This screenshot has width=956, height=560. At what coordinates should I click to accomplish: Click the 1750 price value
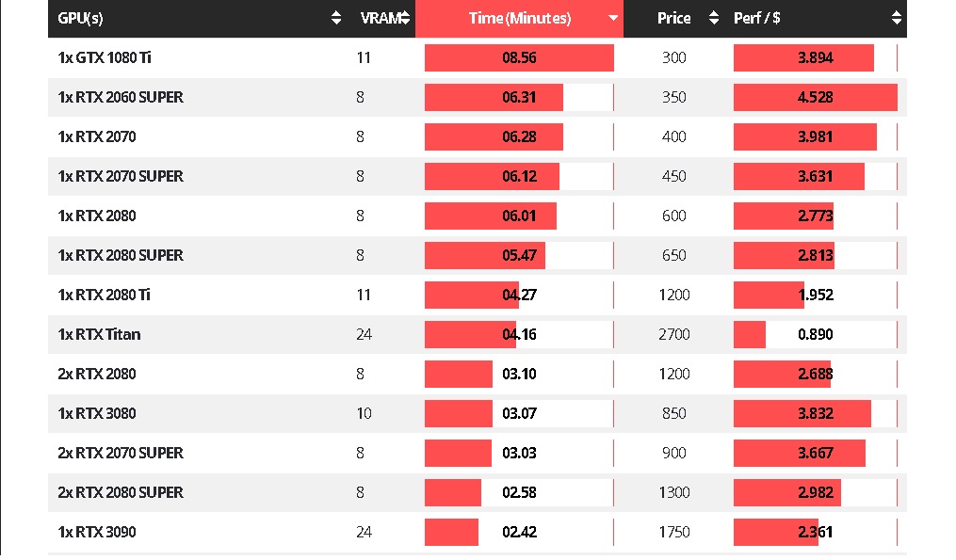click(673, 532)
